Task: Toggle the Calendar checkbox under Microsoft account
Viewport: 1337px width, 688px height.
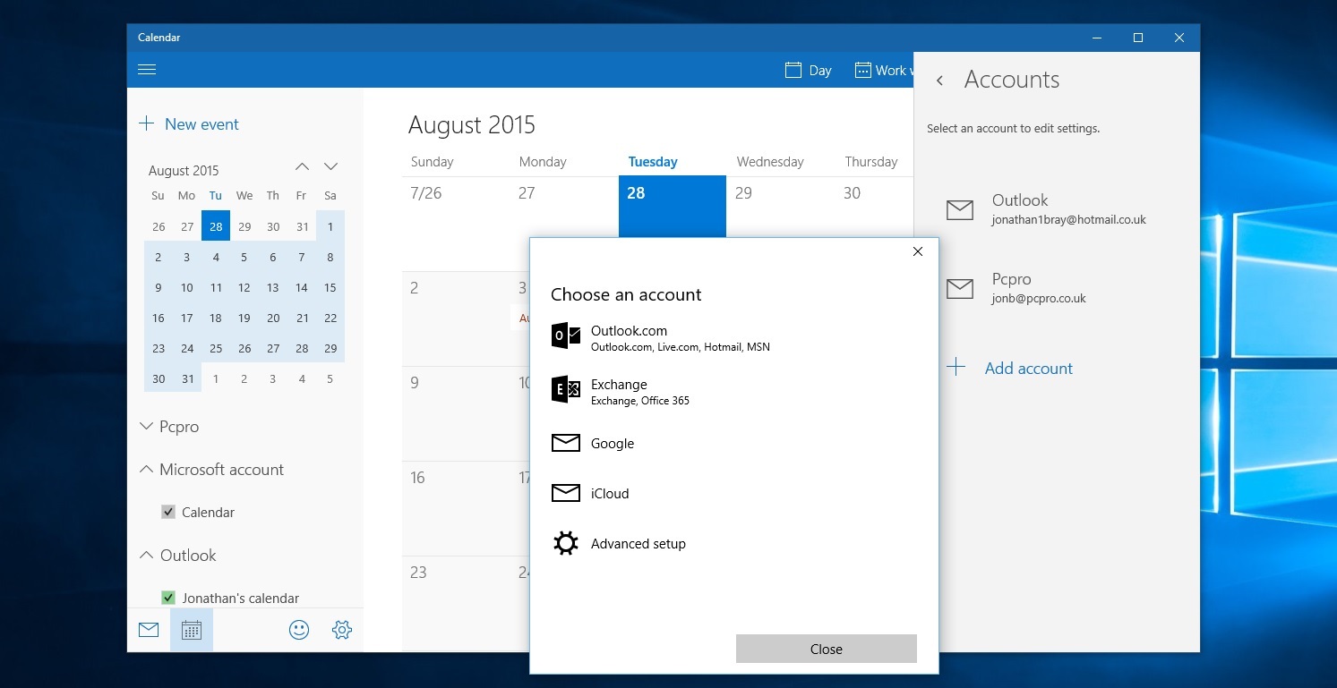Action: [168, 512]
